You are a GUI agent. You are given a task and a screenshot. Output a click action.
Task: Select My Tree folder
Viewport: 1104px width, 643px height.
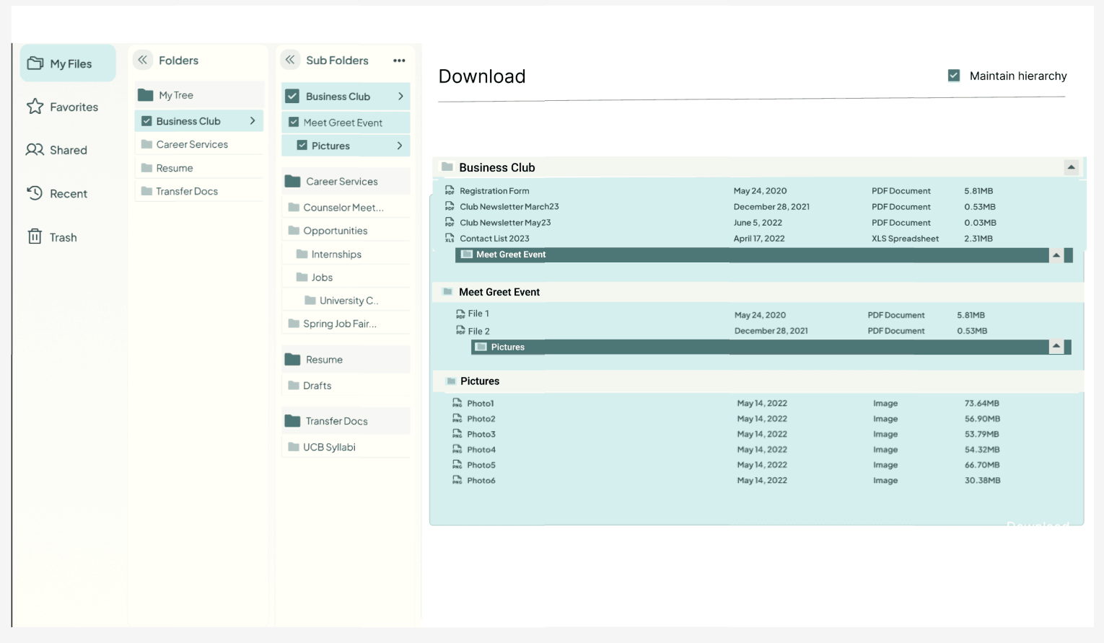pos(200,94)
